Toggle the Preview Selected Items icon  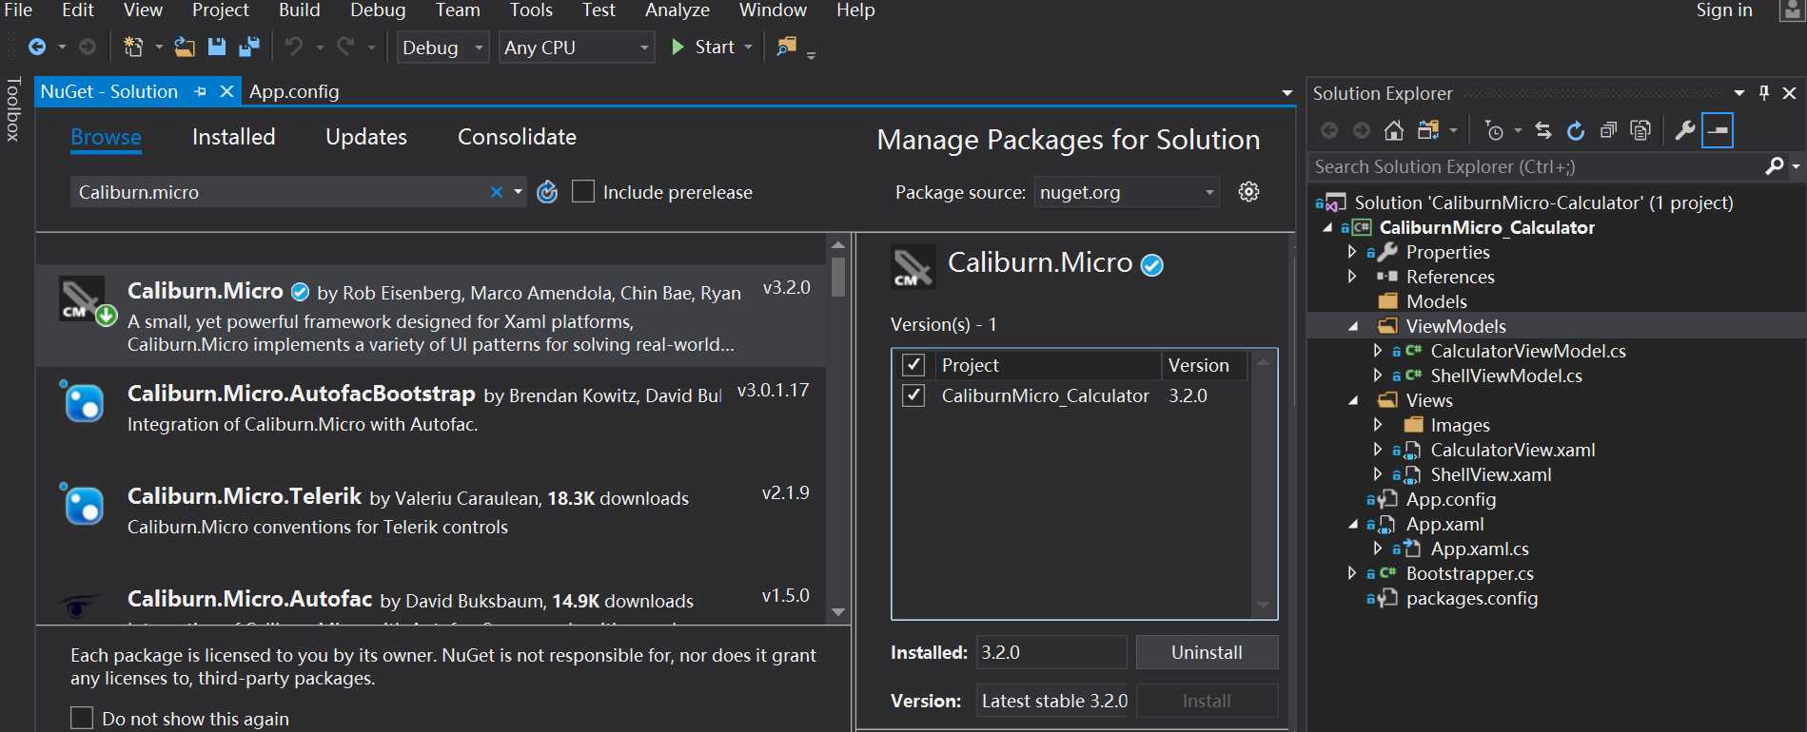pyautogui.click(x=1718, y=130)
